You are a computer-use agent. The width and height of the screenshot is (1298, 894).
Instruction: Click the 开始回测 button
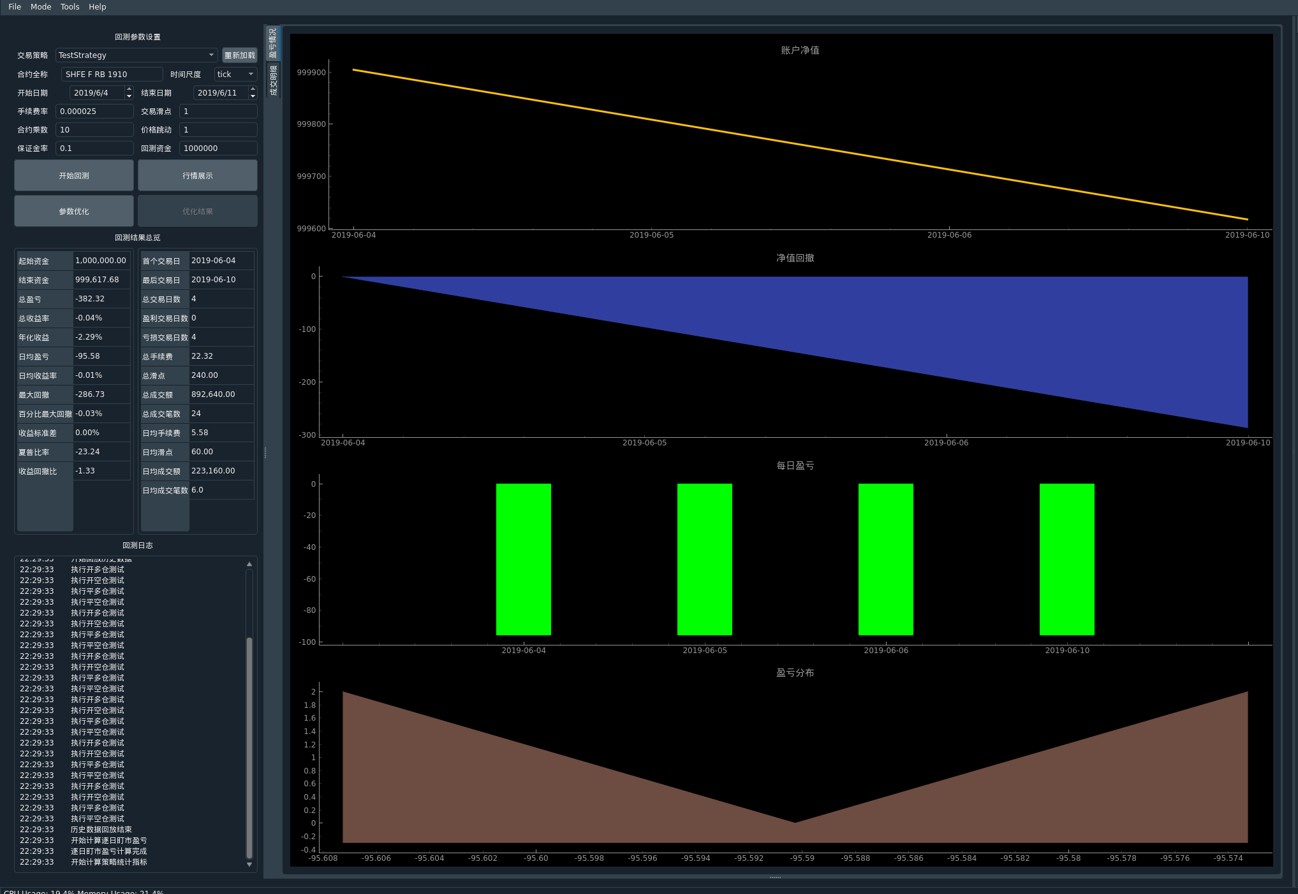74,175
